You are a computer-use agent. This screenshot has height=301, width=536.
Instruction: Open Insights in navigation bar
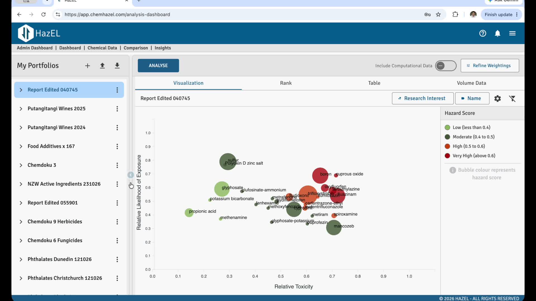[x=163, y=48]
